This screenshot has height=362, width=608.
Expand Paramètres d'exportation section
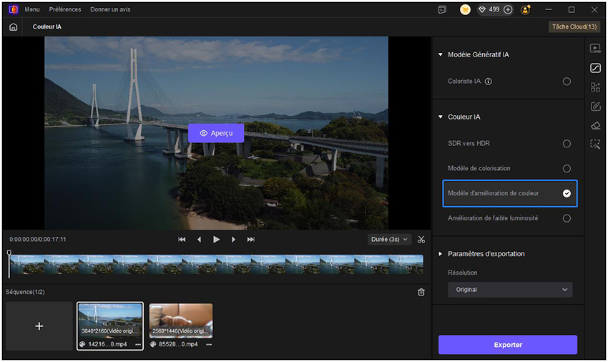(x=486, y=254)
